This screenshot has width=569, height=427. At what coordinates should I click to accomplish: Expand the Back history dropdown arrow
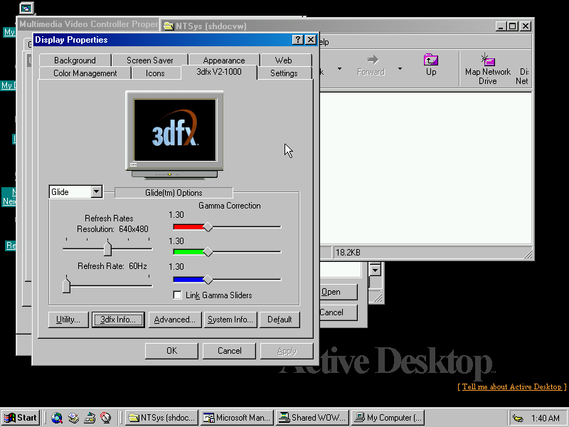tap(339, 69)
